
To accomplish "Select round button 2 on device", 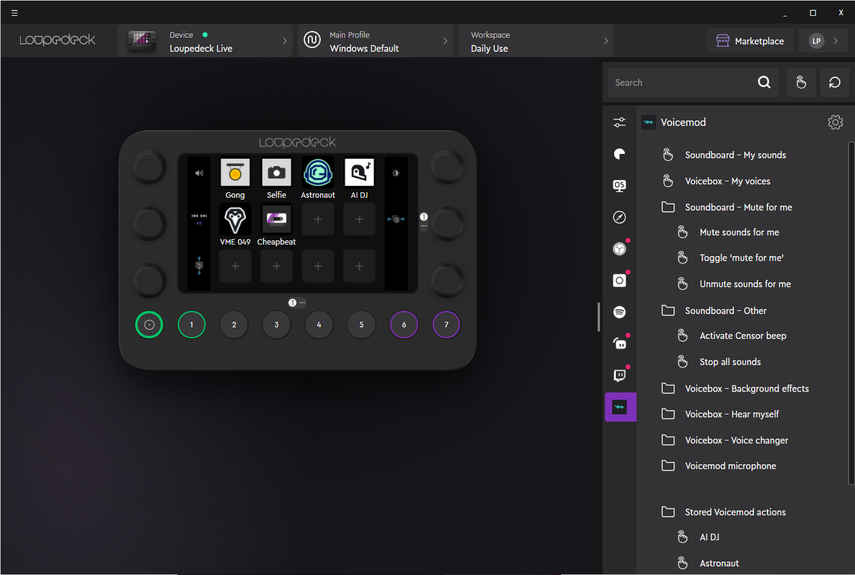I will pos(234,324).
